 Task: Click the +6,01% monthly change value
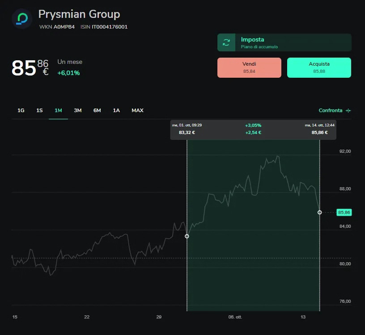pyautogui.click(x=68, y=73)
